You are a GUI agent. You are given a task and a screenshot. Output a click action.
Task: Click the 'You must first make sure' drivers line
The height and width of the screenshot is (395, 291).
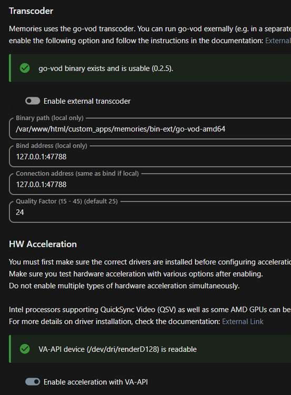click(150, 262)
